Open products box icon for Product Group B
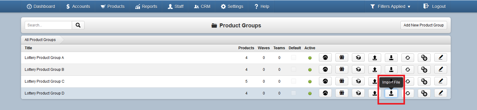The image size is (477, 110). pos(358,69)
